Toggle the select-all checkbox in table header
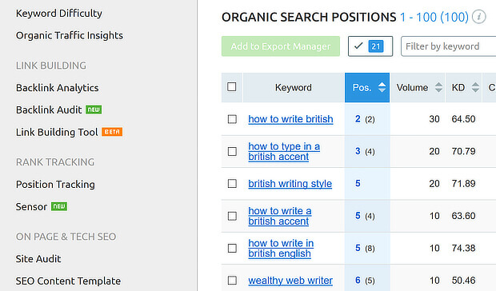The height and width of the screenshot is (291, 496). (232, 87)
